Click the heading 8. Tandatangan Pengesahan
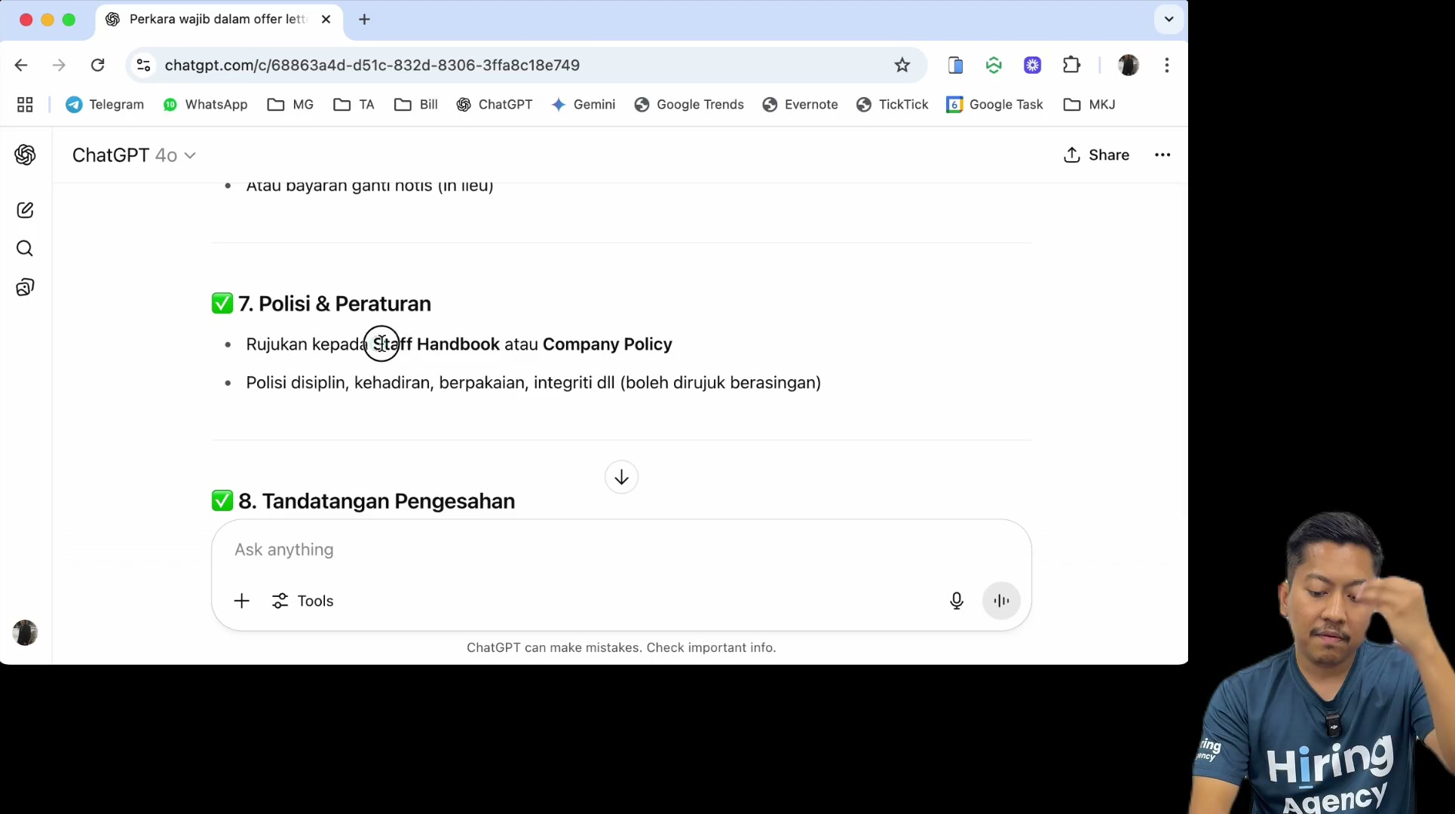This screenshot has width=1455, height=814. click(x=377, y=501)
